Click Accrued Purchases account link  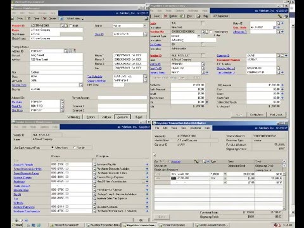[x=24, y=207]
